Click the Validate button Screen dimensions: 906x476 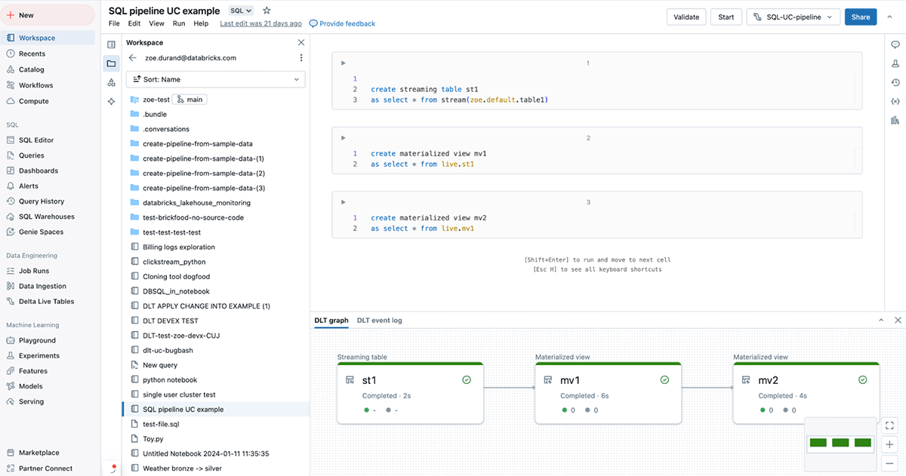(686, 17)
